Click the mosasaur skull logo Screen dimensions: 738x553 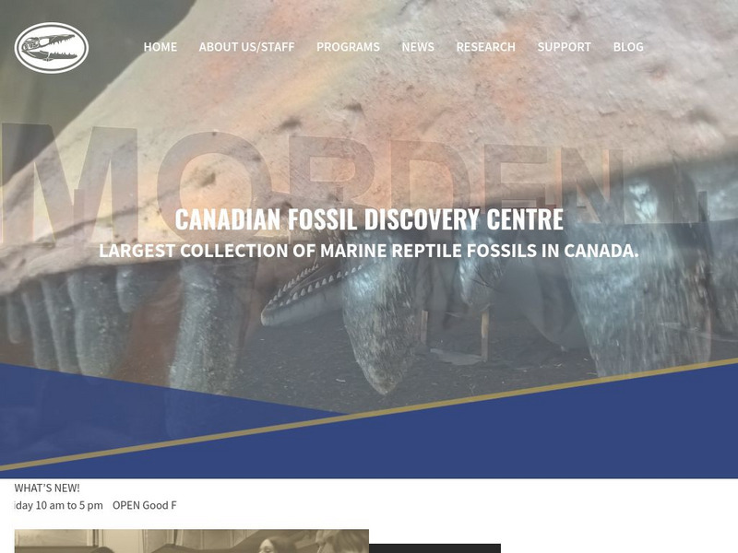tap(52, 48)
